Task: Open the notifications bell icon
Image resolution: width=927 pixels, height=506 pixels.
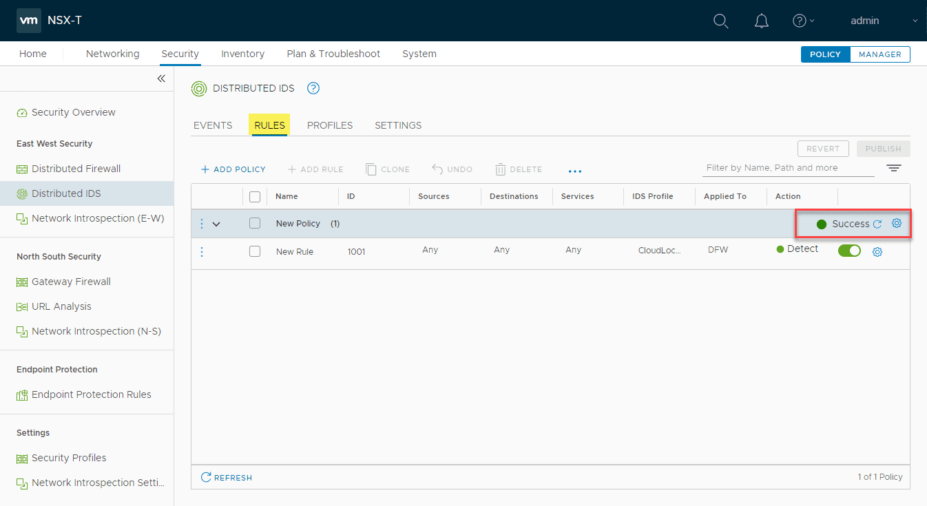Action: point(761,21)
